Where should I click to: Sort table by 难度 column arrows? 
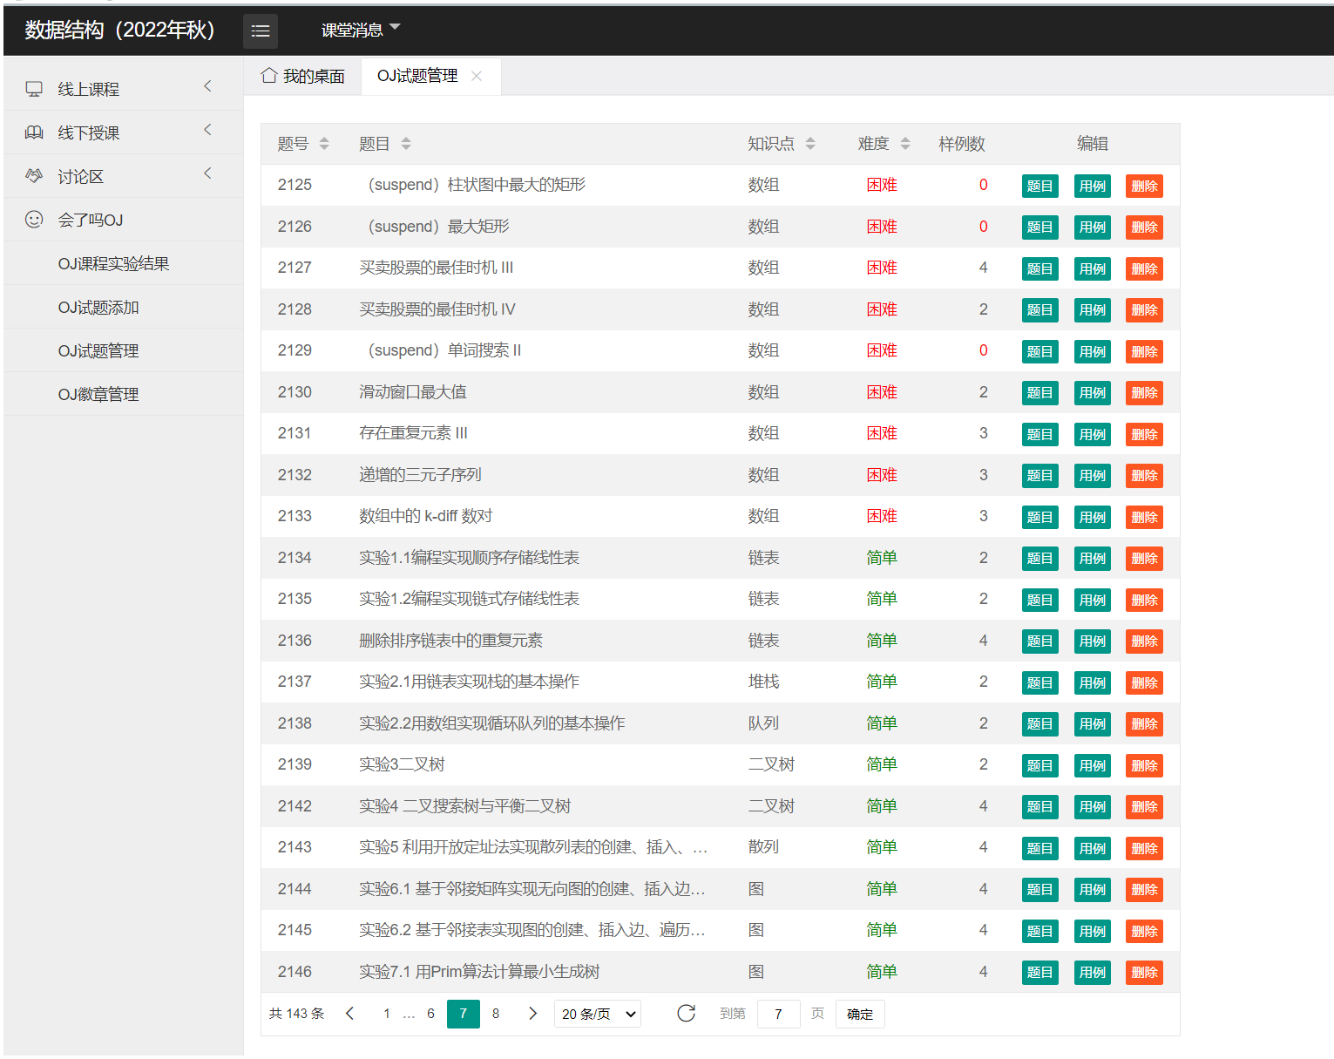[905, 144]
